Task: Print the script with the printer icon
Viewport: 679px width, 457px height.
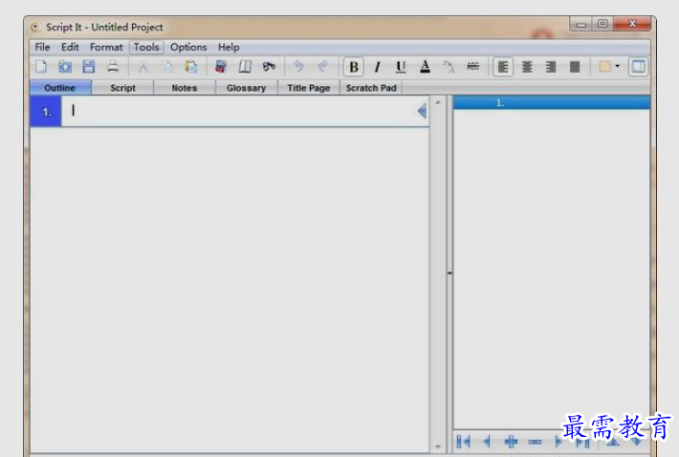Action: pyautogui.click(x=113, y=67)
